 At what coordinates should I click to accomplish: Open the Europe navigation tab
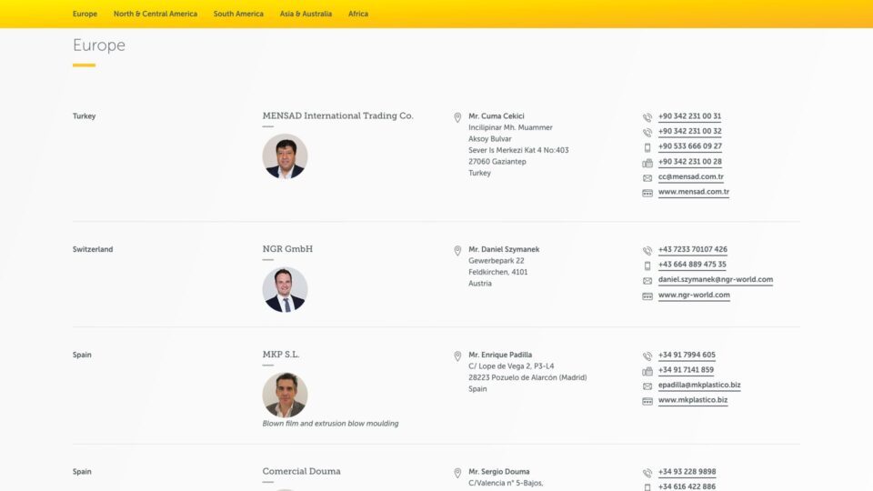tap(85, 14)
